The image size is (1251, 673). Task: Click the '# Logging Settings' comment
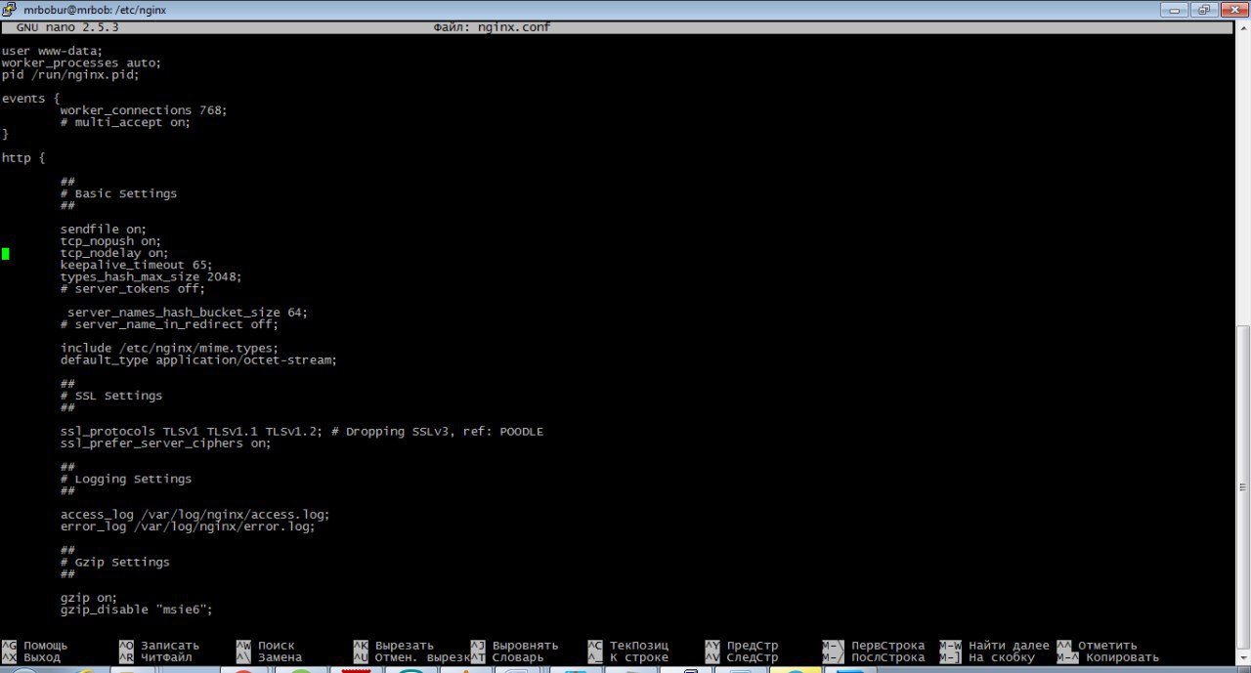point(125,479)
